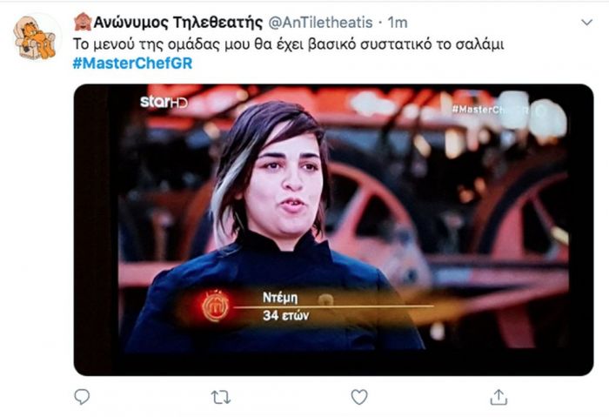Retweet this post using the retweet icon
The width and height of the screenshot is (609, 417).
[221, 397]
